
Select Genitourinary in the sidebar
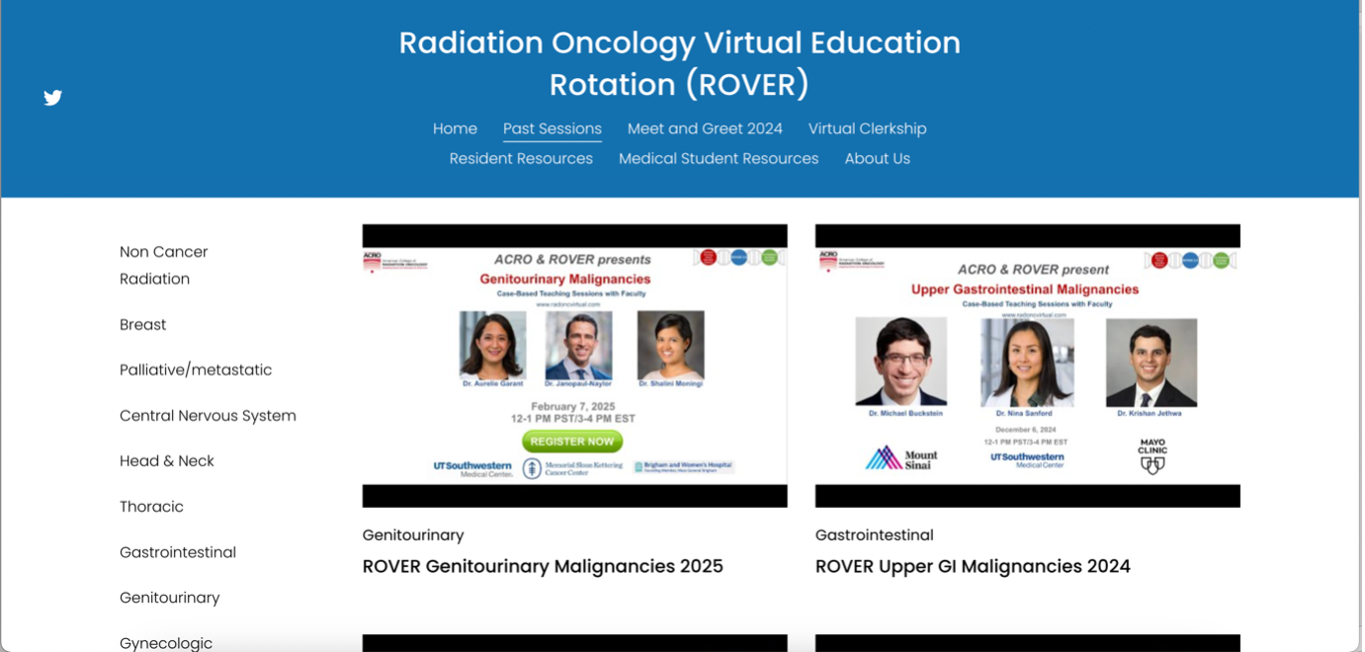point(170,598)
